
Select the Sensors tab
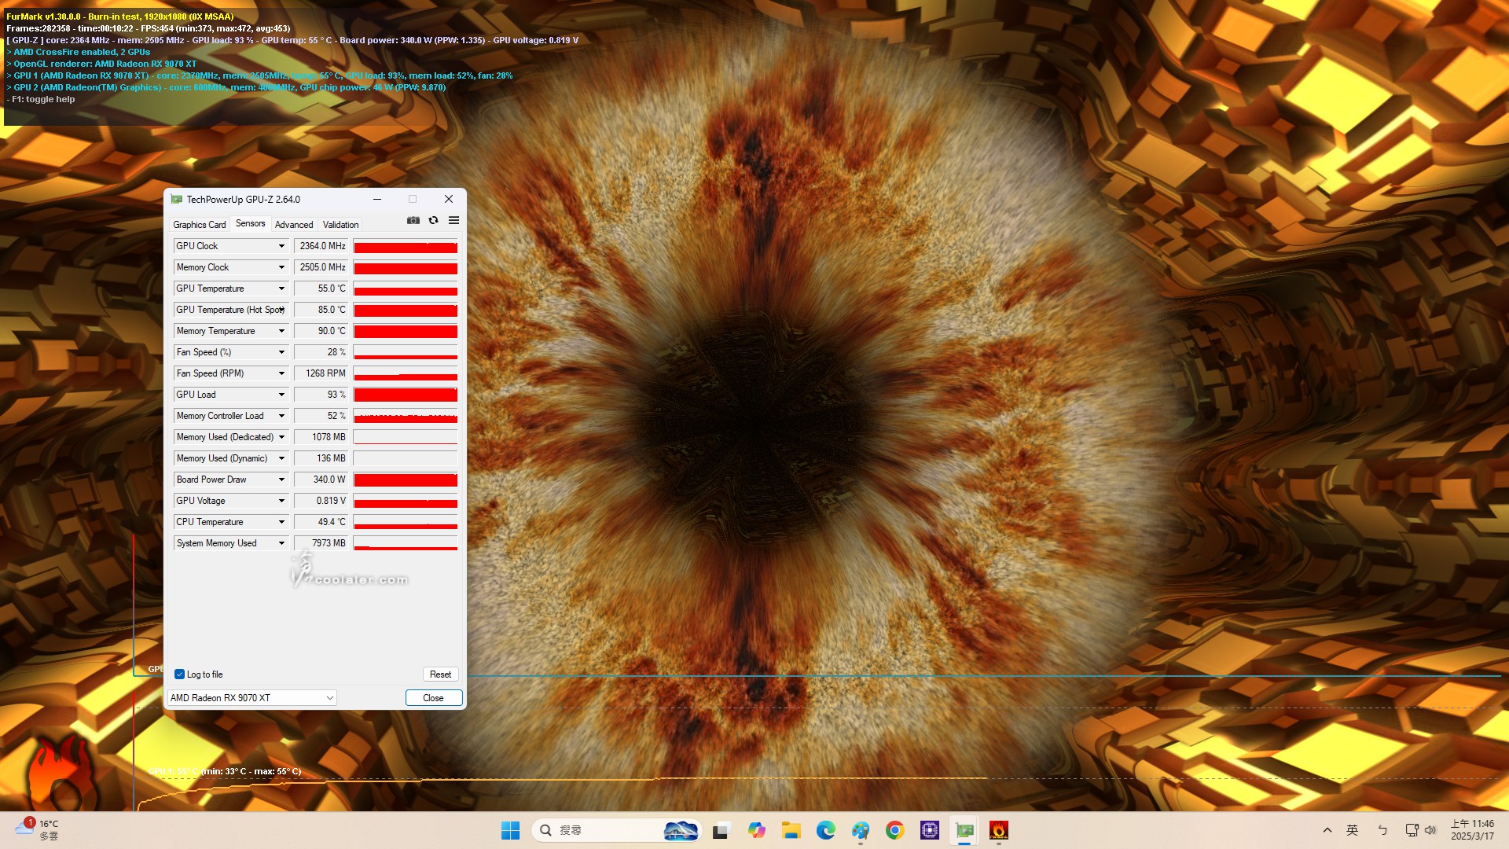(x=251, y=224)
